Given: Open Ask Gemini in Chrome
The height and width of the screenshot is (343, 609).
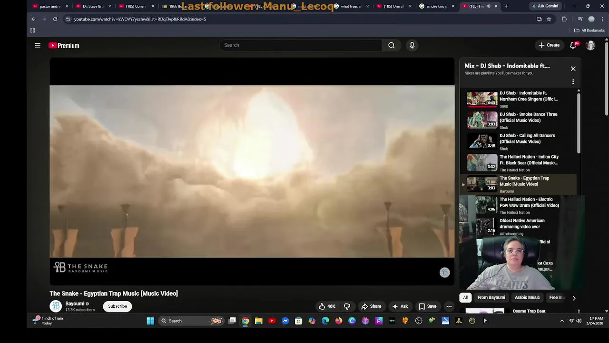Looking at the screenshot, I should tap(545, 6).
